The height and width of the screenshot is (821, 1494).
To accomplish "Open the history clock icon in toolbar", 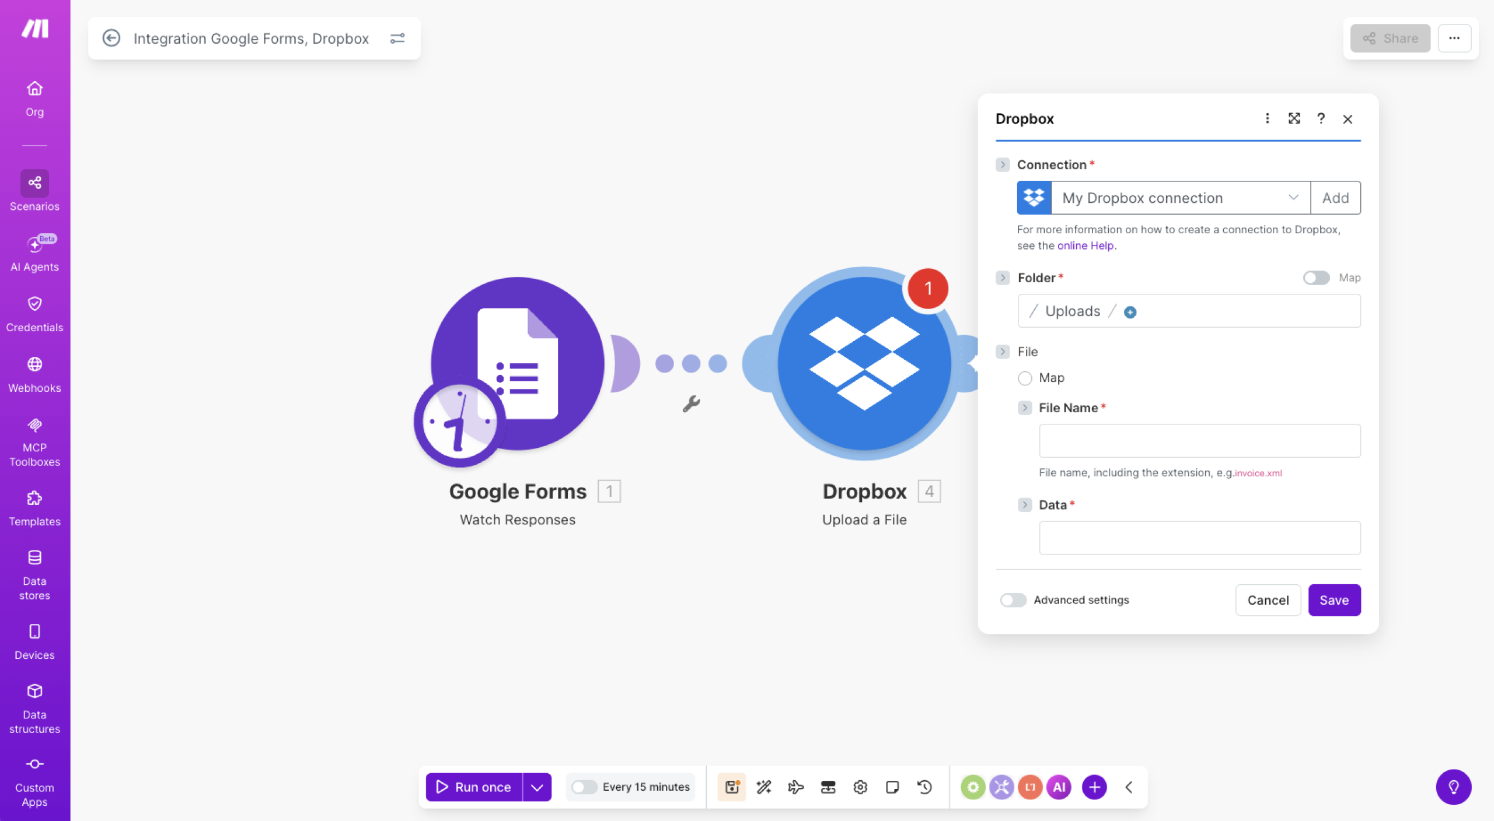I will [924, 787].
